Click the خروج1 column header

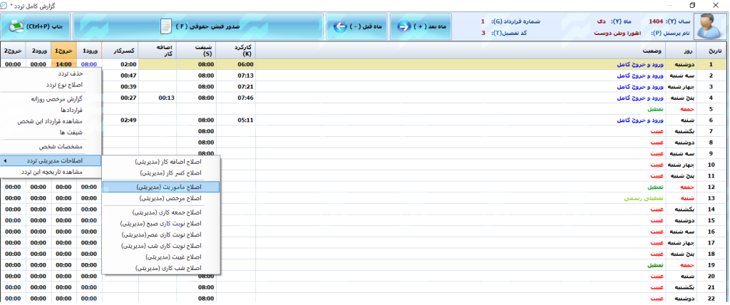pos(64,51)
